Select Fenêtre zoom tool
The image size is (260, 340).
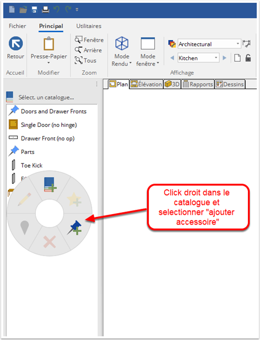click(89, 40)
